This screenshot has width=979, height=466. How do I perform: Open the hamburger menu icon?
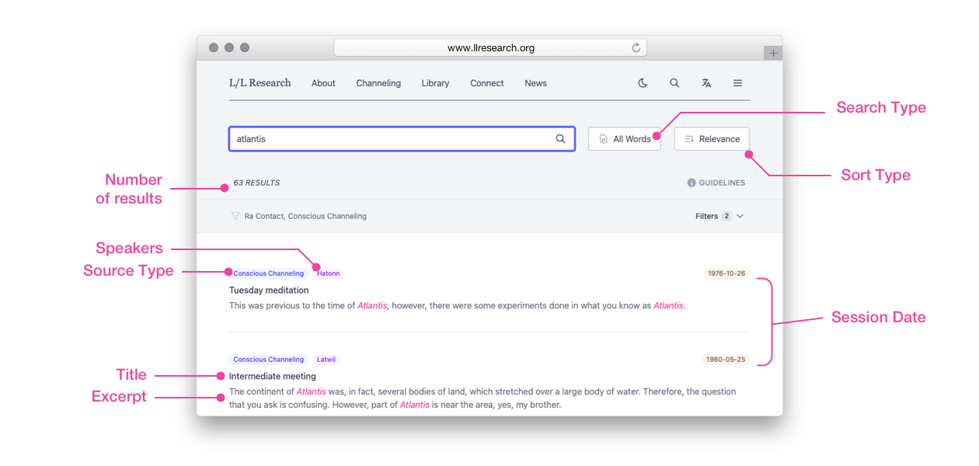[737, 83]
